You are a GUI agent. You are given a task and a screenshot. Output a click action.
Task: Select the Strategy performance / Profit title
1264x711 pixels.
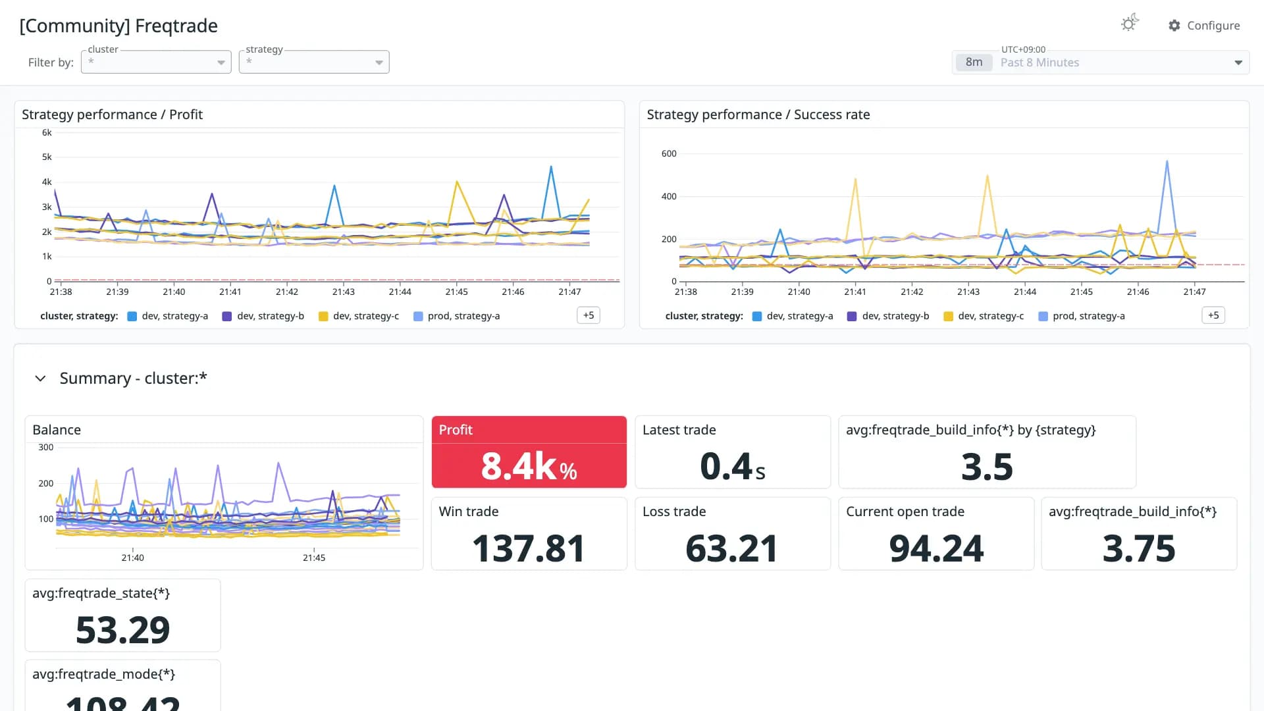click(112, 115)
